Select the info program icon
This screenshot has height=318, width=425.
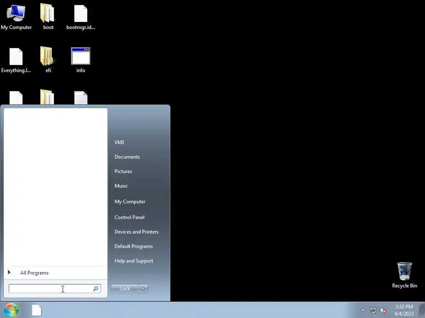pos(81,60)
